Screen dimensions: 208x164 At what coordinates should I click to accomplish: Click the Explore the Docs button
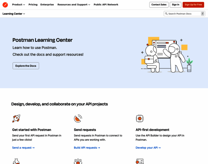[26, 66]
